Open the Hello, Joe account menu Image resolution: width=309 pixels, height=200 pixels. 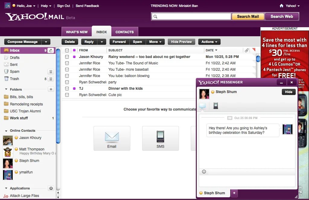tap(26, 6)
